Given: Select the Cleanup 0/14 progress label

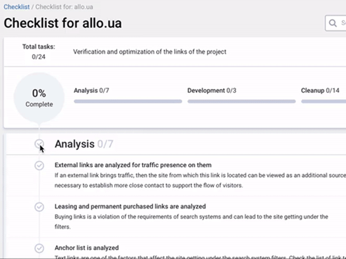Looking at the screenshot, I should [x=320, y=91].
